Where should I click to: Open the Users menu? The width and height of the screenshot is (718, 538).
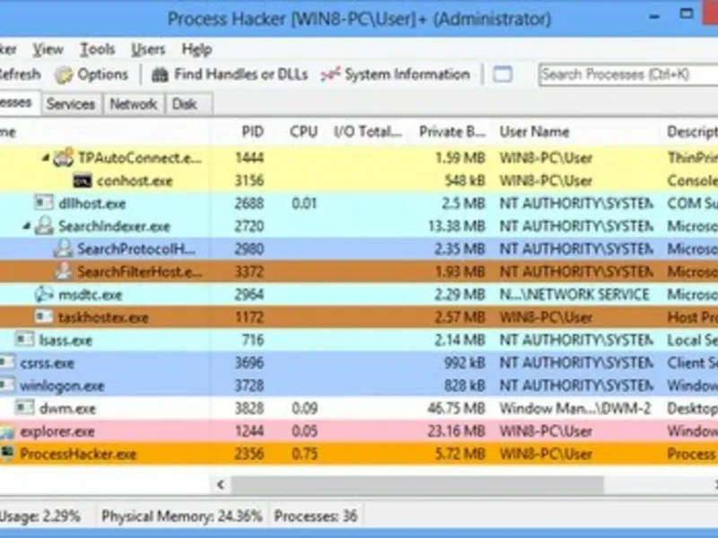148,49
